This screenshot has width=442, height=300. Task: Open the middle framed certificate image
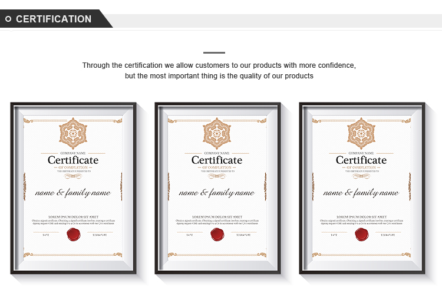[x=217, y=188]
